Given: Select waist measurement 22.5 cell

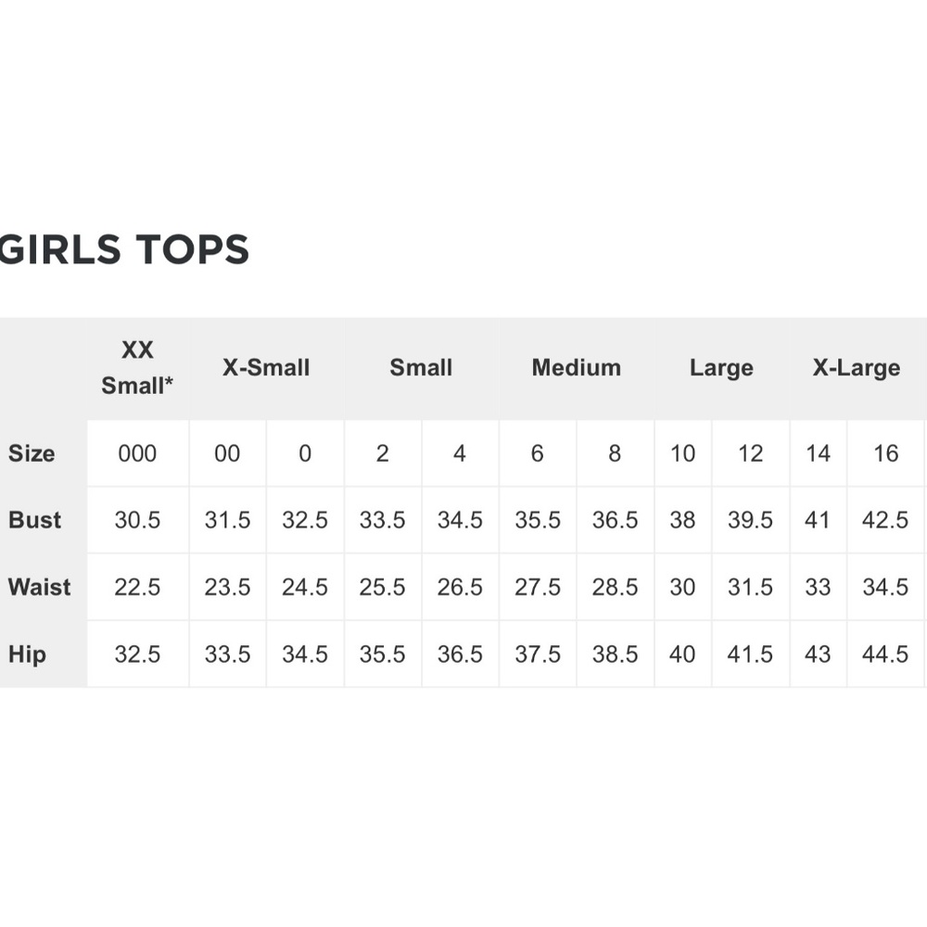Looking at the screenshot, I should pyautogui.click(x=137, y=587).
